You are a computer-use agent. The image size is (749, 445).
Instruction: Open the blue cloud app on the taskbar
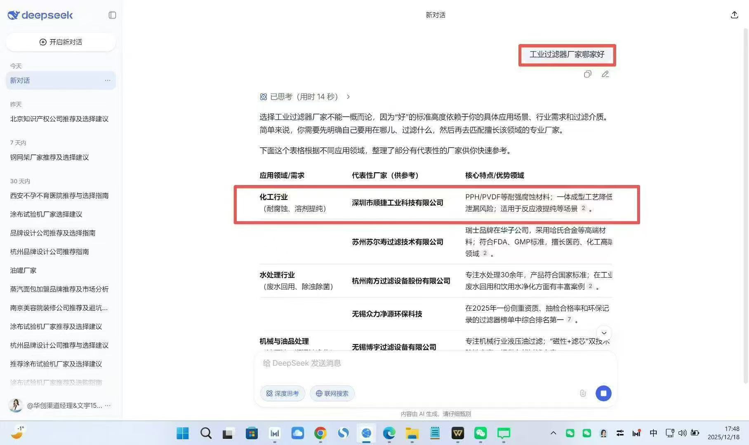pos(297,433)
